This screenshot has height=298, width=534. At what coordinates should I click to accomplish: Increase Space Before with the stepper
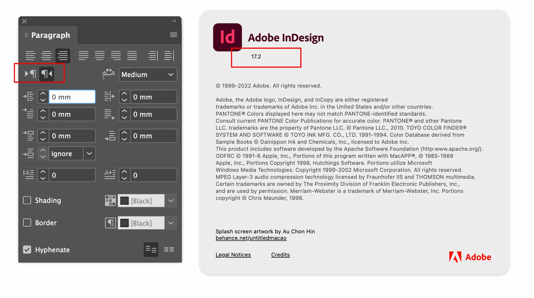point(43,133)
